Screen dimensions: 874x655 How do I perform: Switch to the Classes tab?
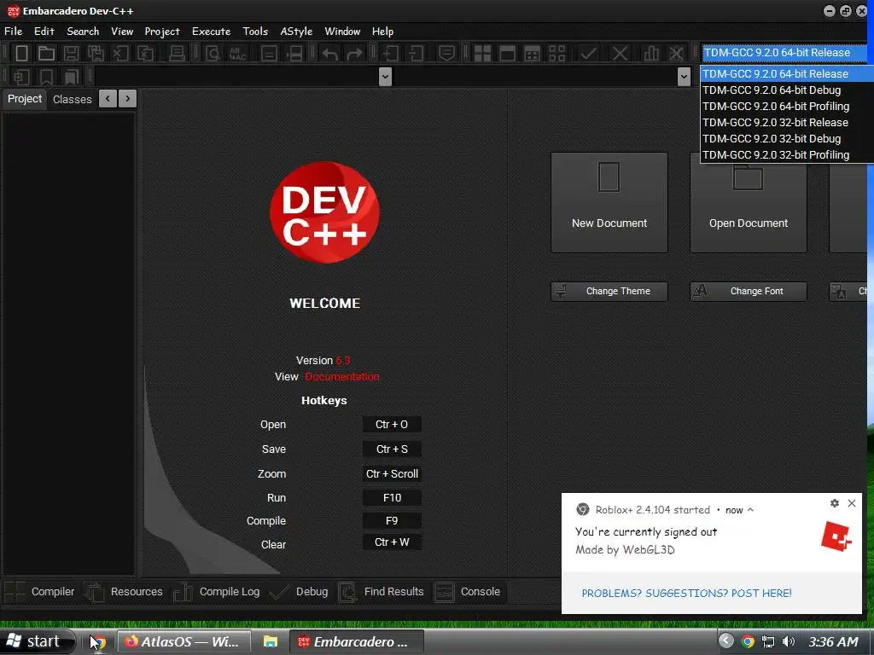[72, 99]
